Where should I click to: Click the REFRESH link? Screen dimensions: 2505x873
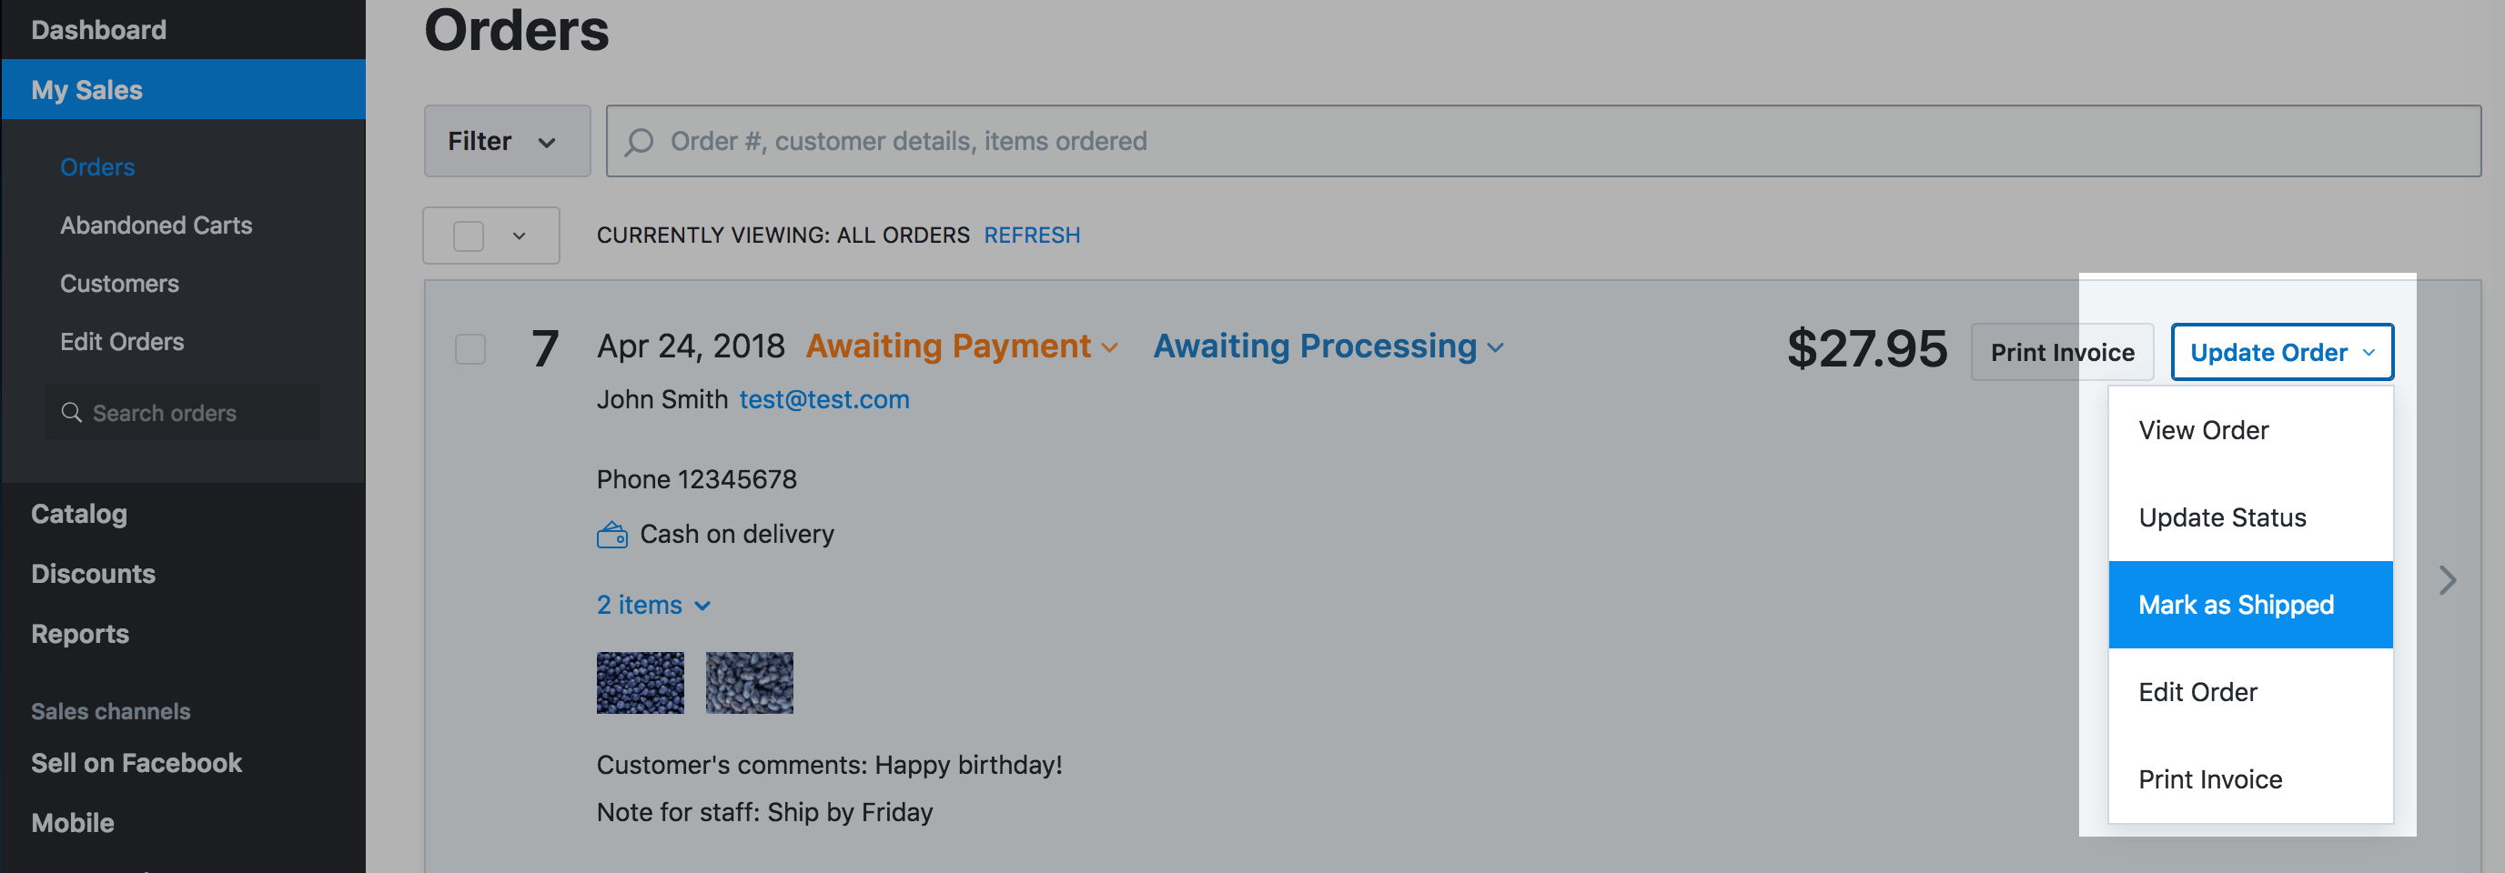1031,236
